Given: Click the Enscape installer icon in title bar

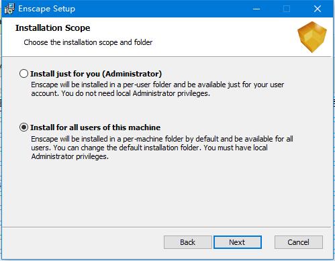Looking at the screenshot, I should point(9,9).
